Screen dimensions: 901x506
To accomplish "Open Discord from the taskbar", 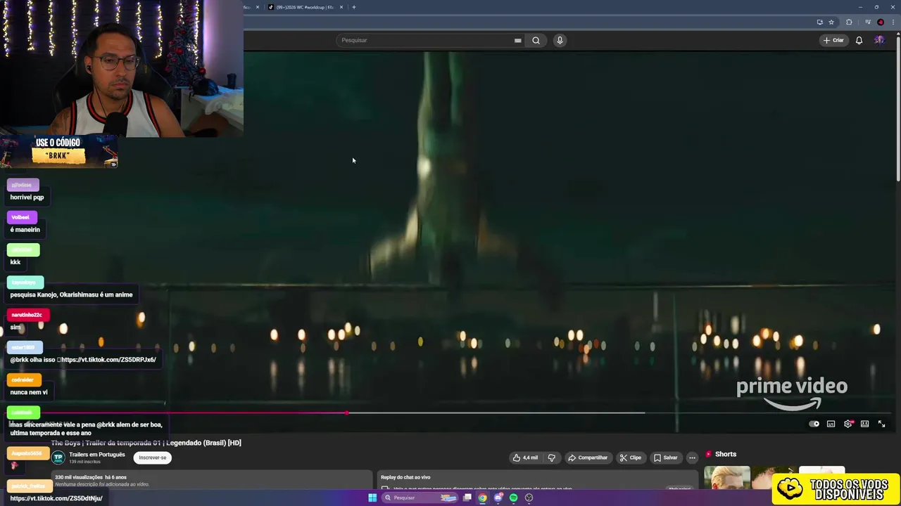I will coord(498,498).
